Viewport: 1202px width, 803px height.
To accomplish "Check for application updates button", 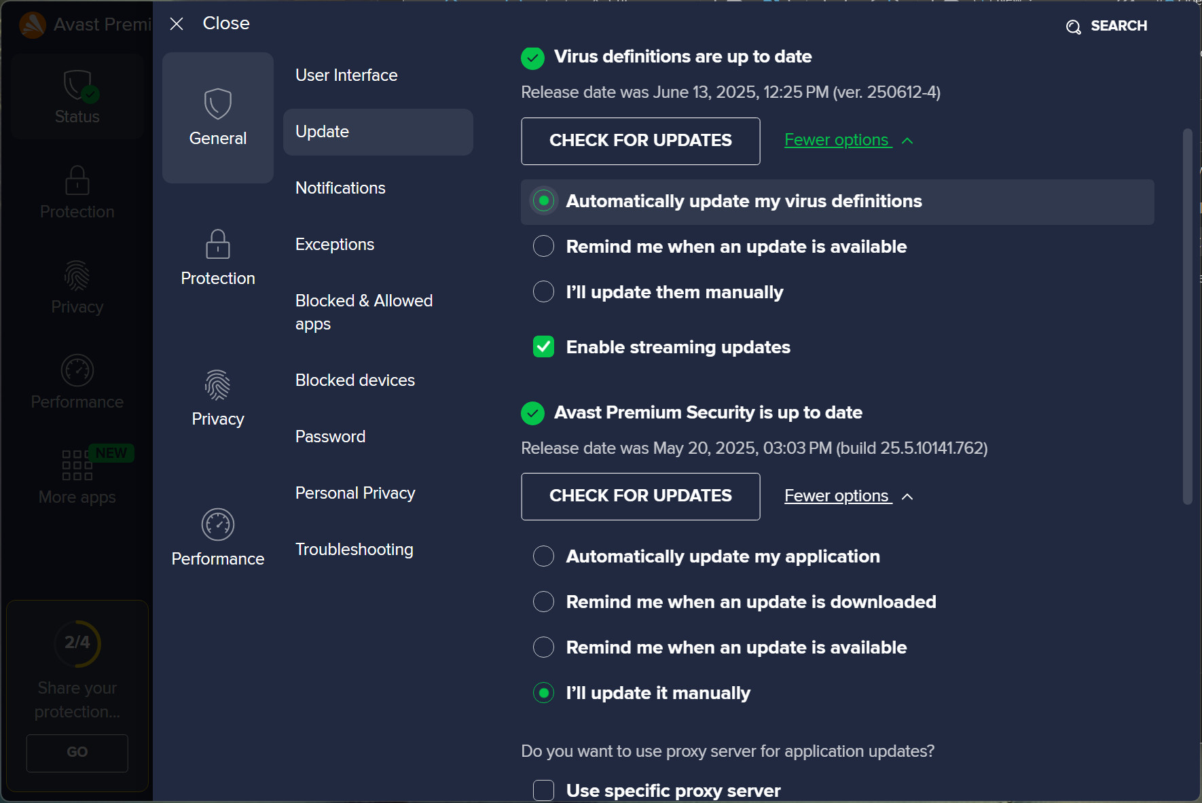I will tap(640, 497).
